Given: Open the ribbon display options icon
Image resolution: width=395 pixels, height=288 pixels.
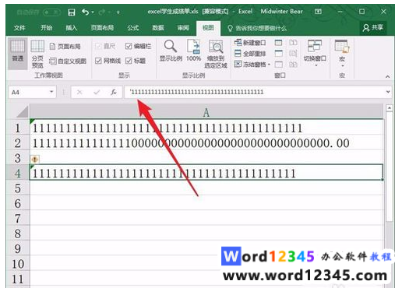Looking at the screenshot, I should (318, 12).
